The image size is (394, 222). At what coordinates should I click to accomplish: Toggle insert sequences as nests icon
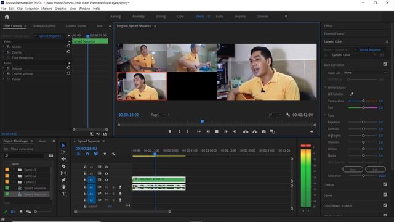tap(78, 154)
